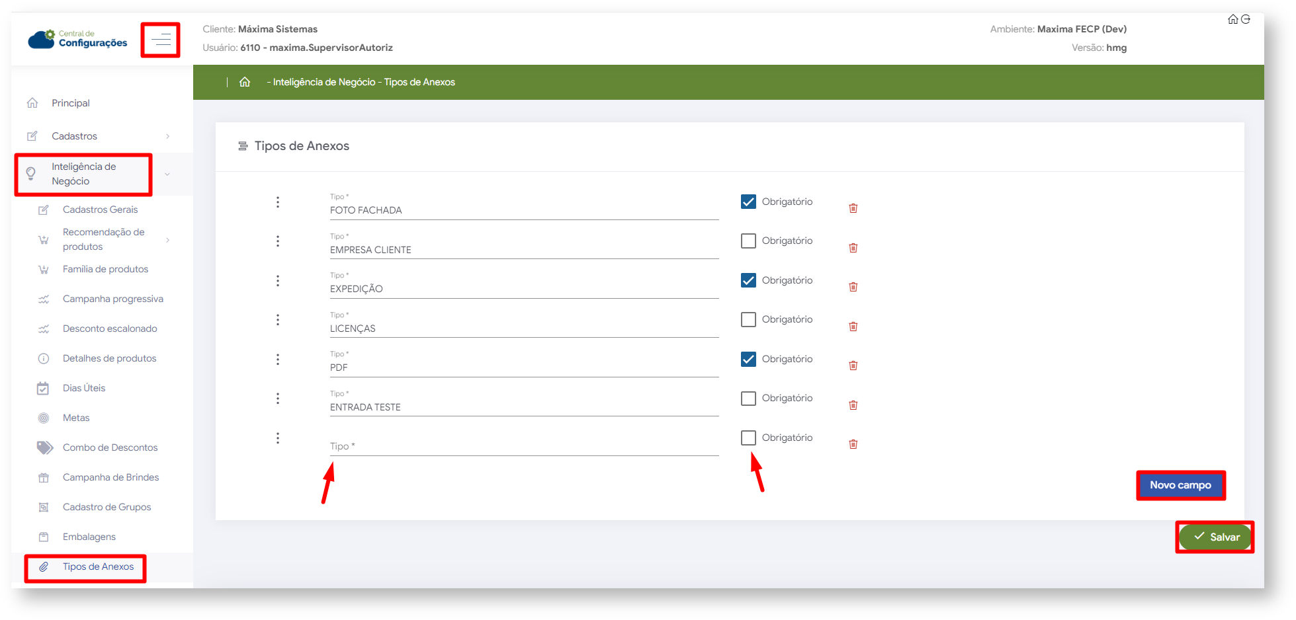The width and height of the screenshot is (1296, 620).
Task: Click the logout icon at the top right
Action: pos(1246,19)
